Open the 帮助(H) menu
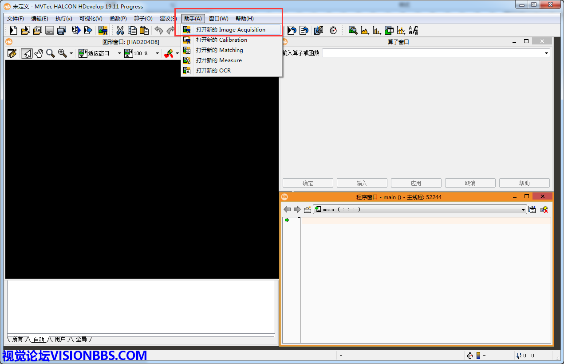The image size is (564, 364). pyautogui.click(x=245, y=19)
